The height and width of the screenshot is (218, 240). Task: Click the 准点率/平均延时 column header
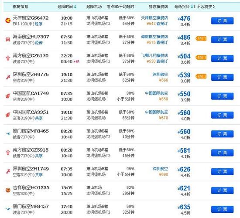[120, 7]
